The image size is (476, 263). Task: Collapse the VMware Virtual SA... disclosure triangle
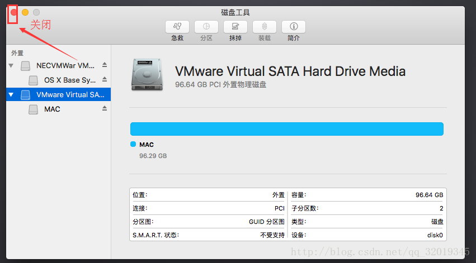pos(11,95)
